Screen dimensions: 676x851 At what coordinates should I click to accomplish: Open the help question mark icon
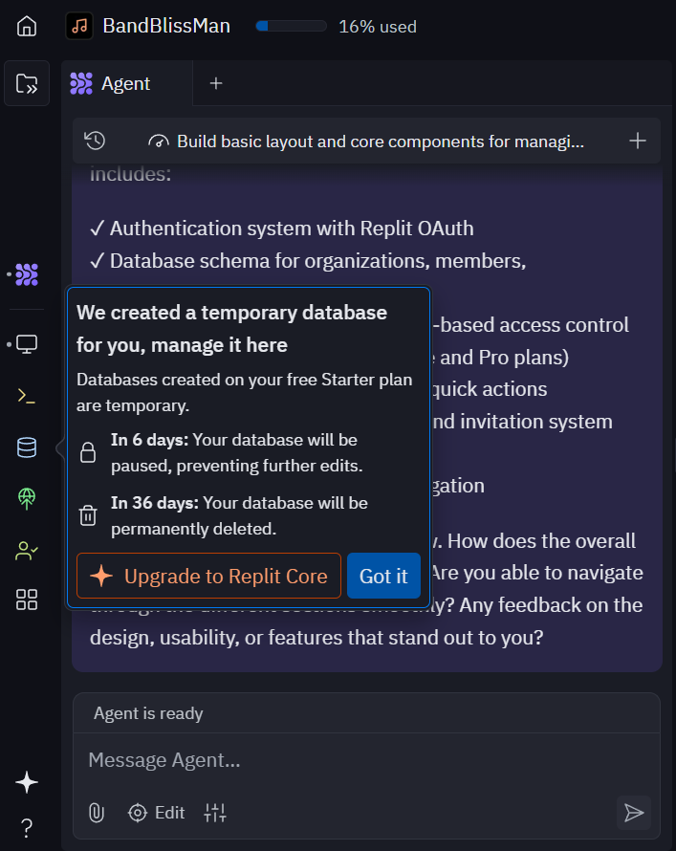(27, 828)
